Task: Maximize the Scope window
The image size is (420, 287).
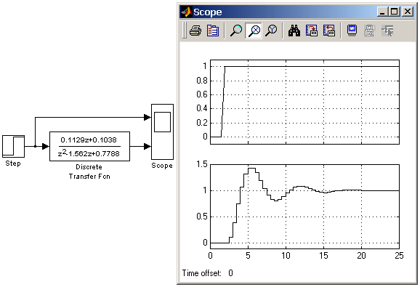Action: point(395,12)
